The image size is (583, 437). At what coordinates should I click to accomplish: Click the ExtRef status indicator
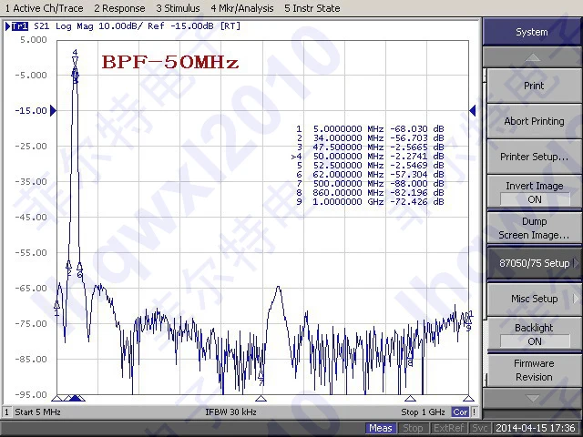click(x=448, y=429)
